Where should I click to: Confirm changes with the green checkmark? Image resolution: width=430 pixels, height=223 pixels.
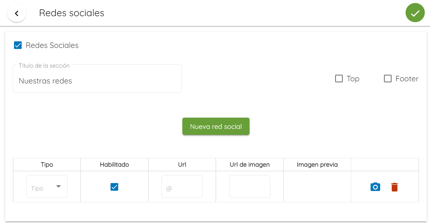pos(415,13)
